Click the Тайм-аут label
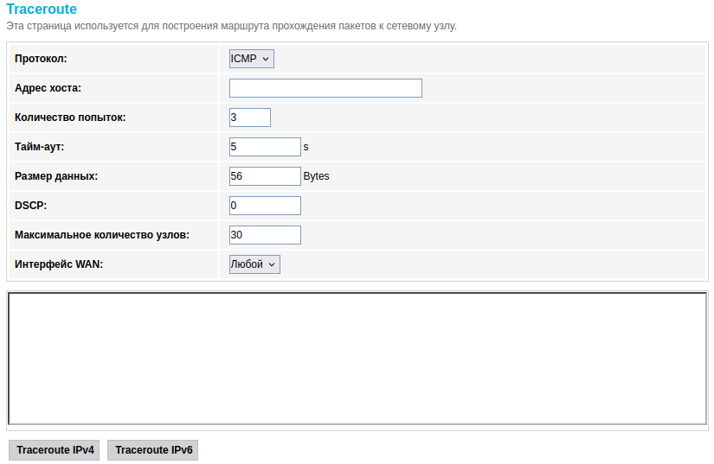Screen dimensions: 714x464 click(x=40, y=147)
